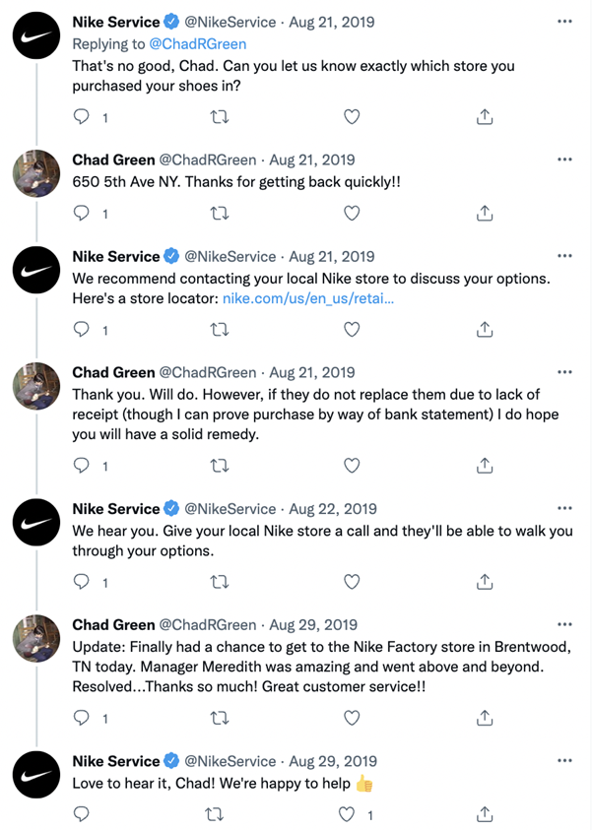The height and width of the screenshot is (830, 592).
Task: Open the Aug 22, 2019 tweet timestamp
Action: pyautogui.click(x=332, y=509)
